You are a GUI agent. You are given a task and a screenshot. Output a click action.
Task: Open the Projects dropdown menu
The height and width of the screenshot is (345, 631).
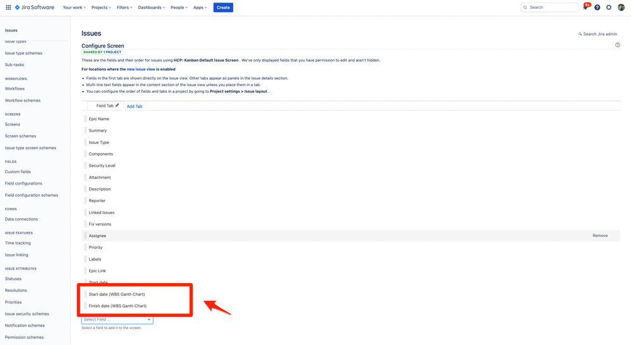click(x=101, y=7)
